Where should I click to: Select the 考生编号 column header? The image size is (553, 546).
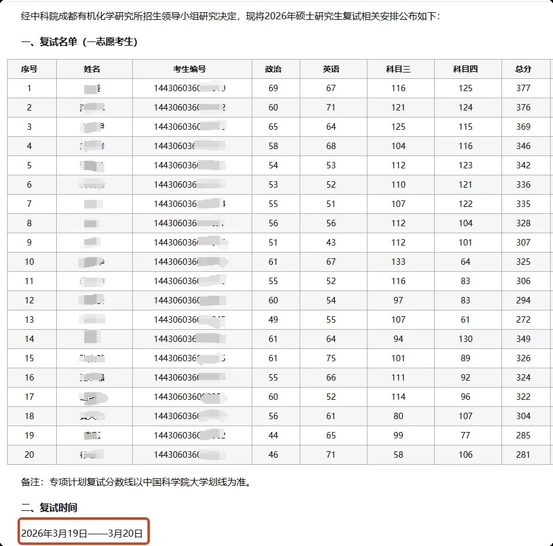coord(189,69)
